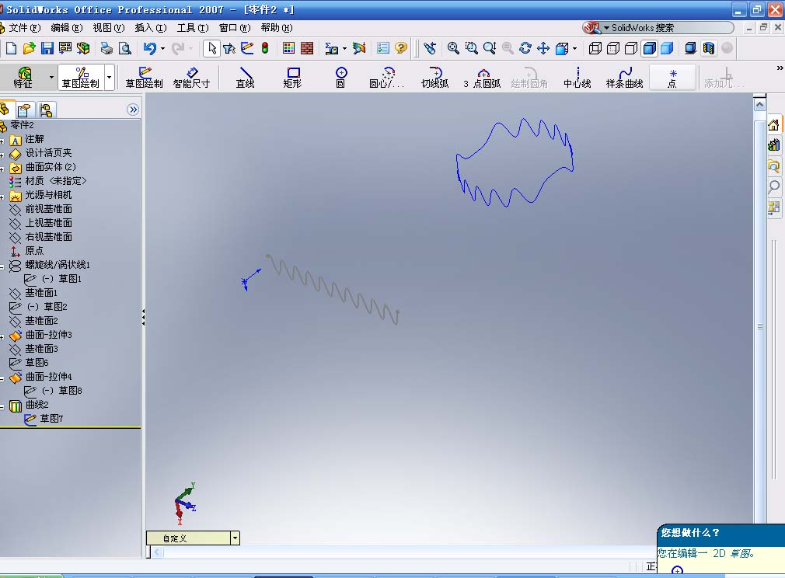Open the 视图(V) menu
785x578 pixels.
(109, 27)
